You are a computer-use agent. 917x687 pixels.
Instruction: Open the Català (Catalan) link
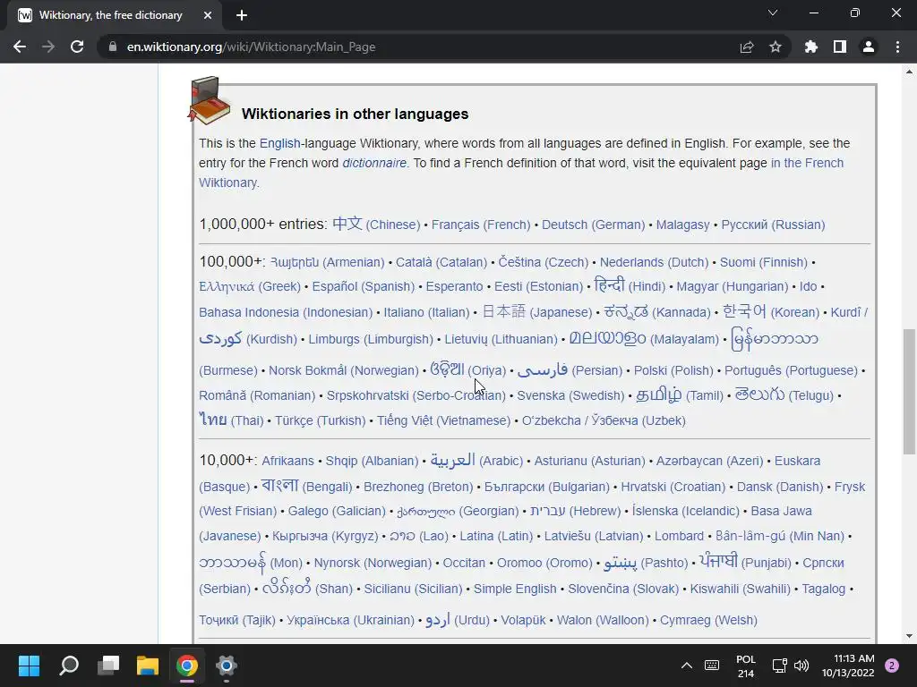(x=441, y=262)
